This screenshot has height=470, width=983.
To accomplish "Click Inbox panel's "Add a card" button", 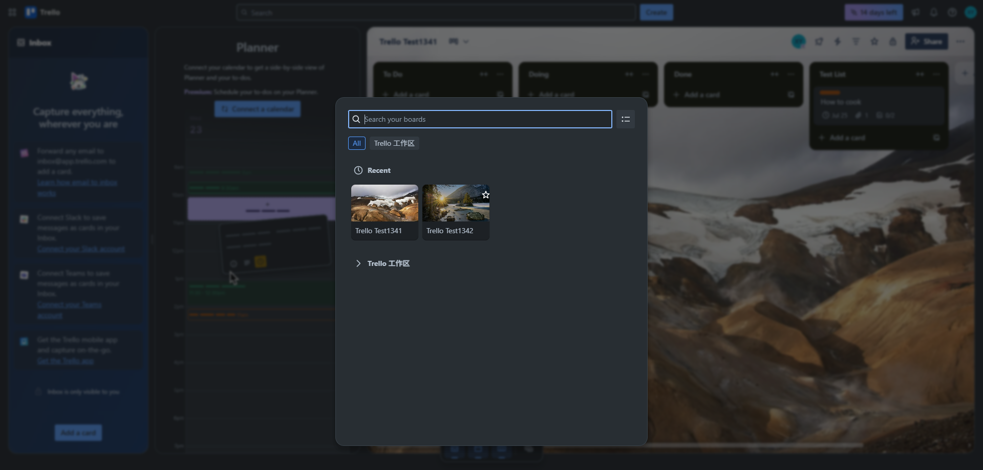I will tap(78, 433).
